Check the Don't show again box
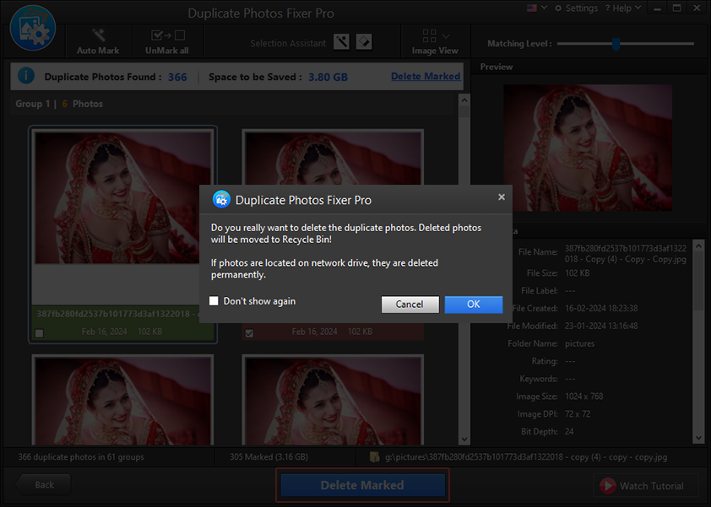711x507 pixels. click(x=214, y=301)
